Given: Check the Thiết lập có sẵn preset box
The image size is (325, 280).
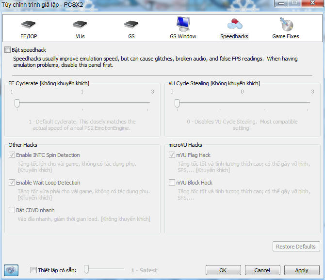Looking at the screenshot, I should (33, 270).
